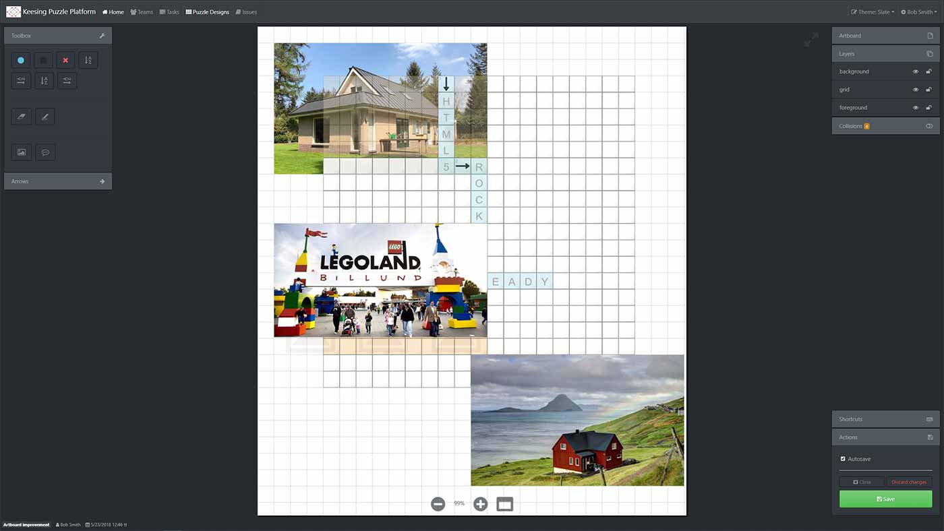Zoom out with the minus button

click(x=438, y=504)
